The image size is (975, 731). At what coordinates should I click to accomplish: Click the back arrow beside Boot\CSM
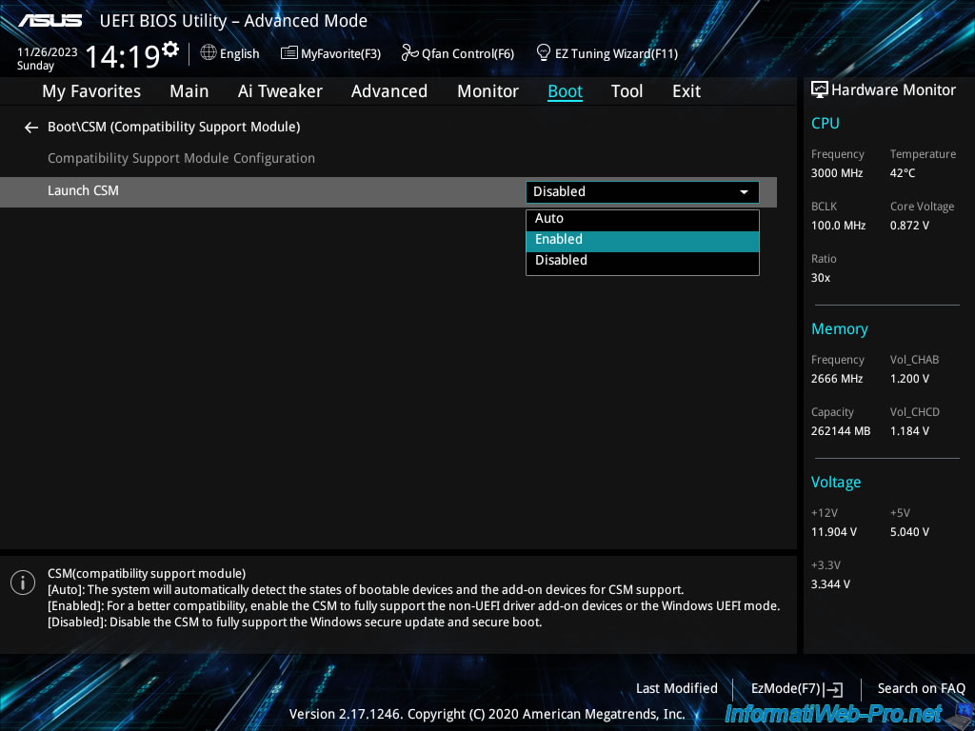[31, 128]
